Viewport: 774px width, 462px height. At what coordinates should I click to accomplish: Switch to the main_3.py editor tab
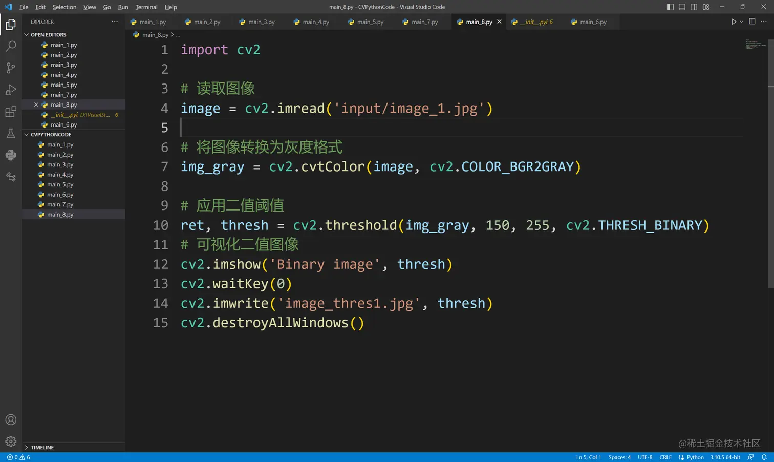(261, 22)
